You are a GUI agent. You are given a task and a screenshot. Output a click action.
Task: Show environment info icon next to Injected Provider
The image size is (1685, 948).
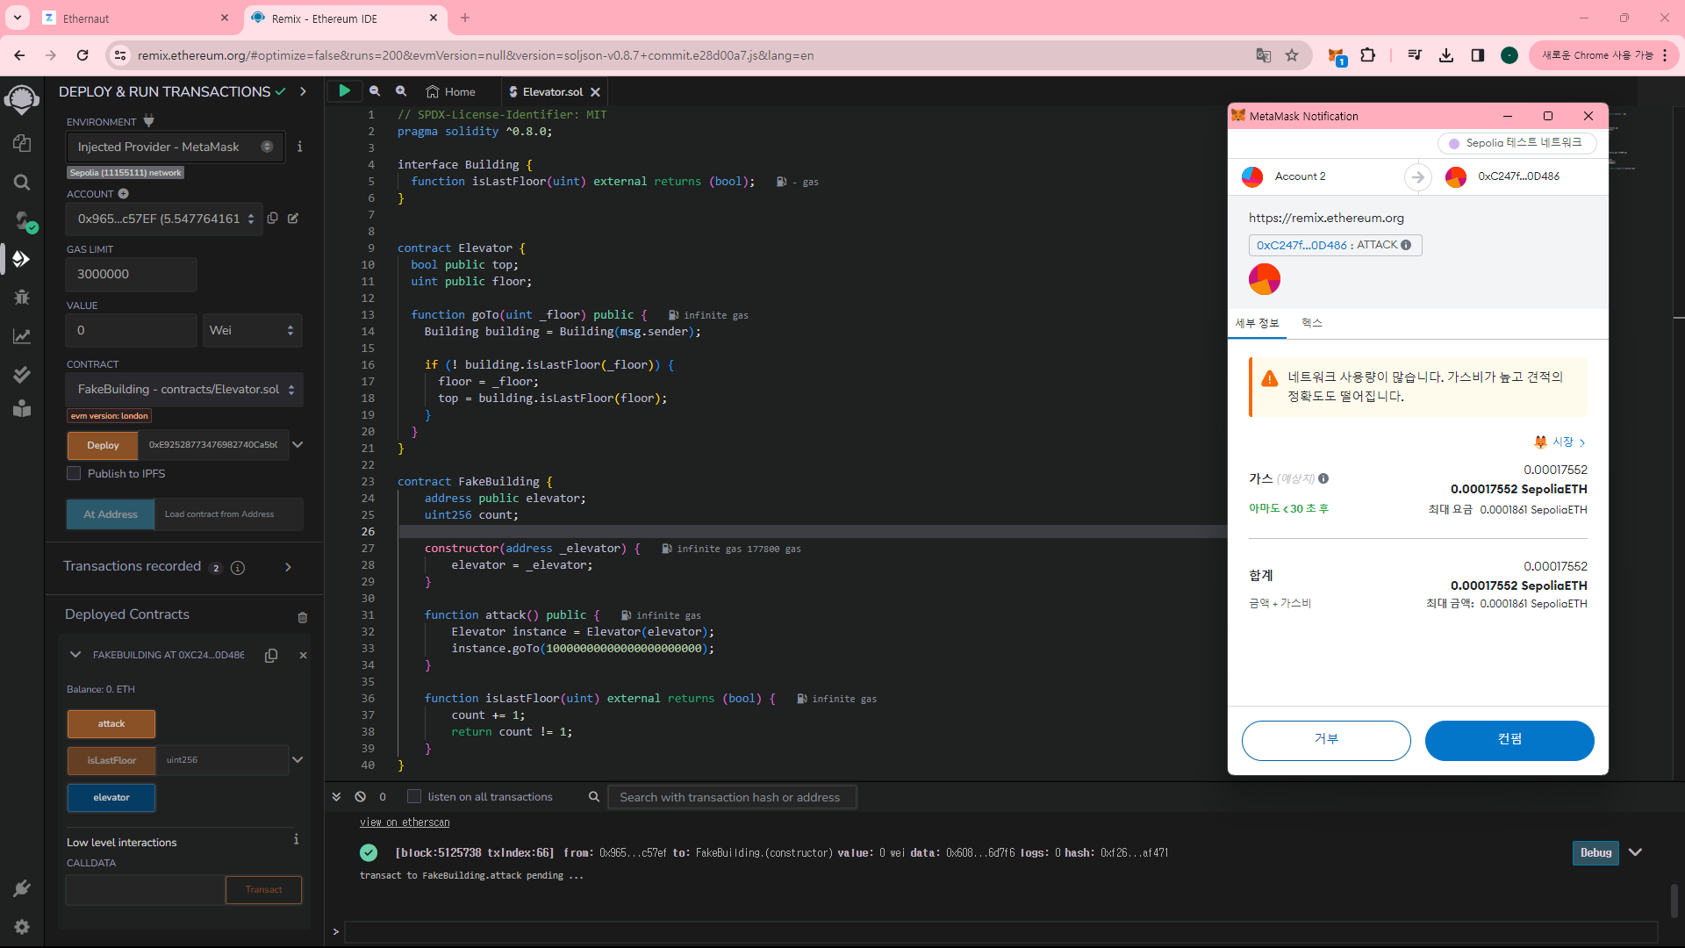pos(299,147)
